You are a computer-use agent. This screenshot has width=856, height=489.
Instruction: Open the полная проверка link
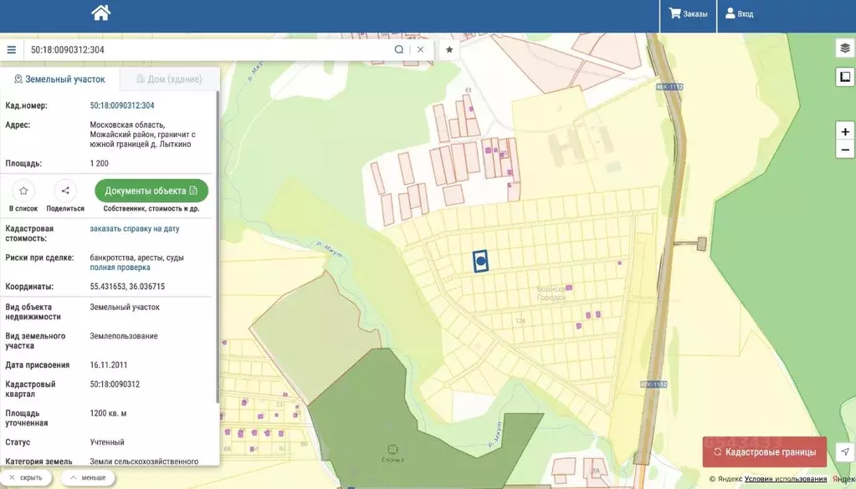pyautogui.click(x=120, y=267)
